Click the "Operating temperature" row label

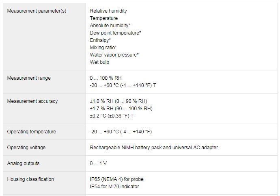point(32,132)
